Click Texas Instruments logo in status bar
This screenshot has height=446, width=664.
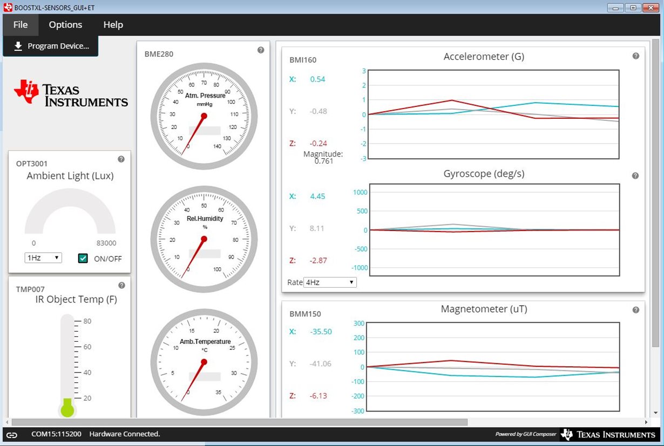click(608, 434)
